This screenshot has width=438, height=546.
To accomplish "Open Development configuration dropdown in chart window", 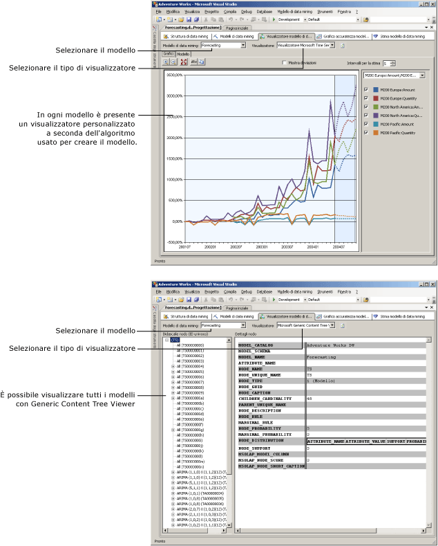I will (305, 19).
